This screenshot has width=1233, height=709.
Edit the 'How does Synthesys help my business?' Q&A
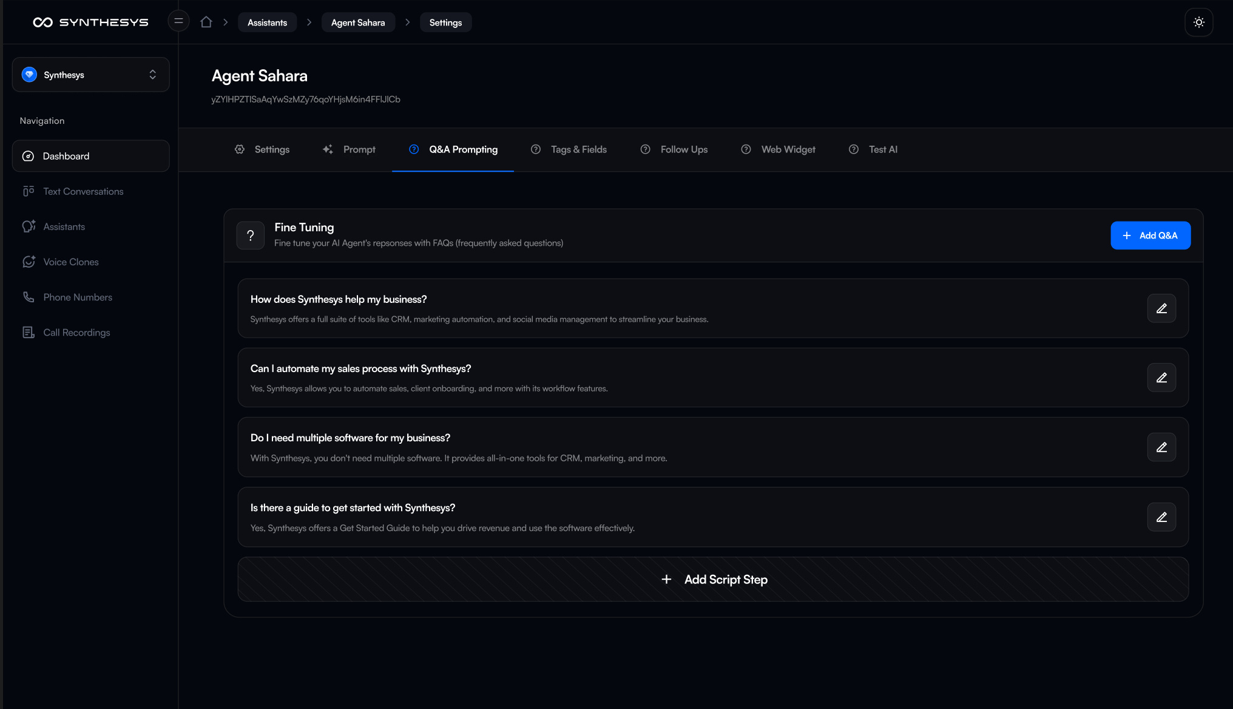(x=1161, y=308)
